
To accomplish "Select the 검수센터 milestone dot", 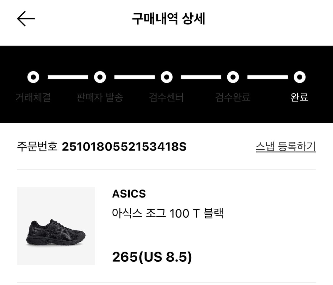I will tap(167, 77).
